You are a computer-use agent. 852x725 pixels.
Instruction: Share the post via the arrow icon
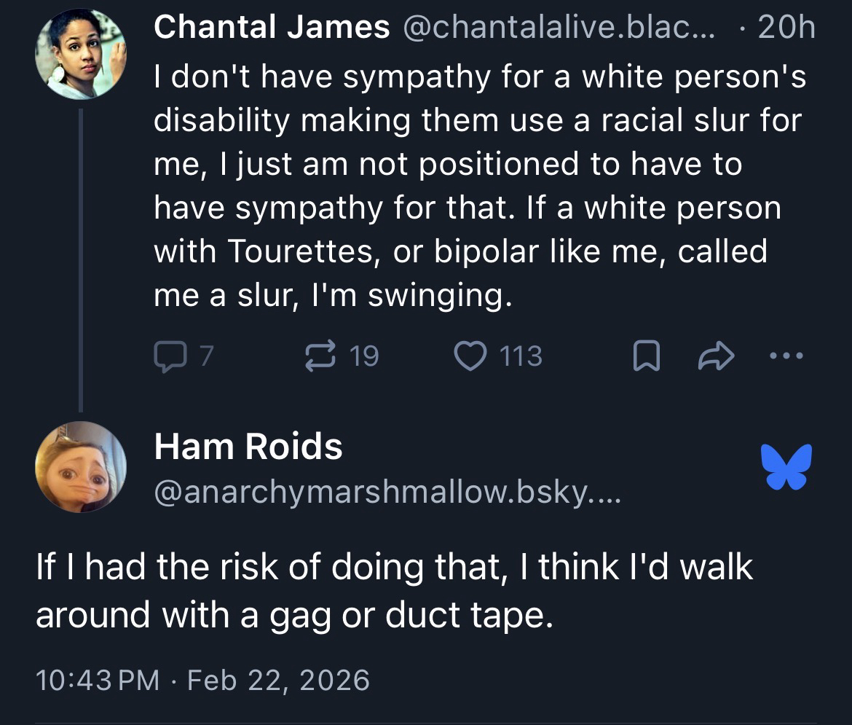coord(717,356)
